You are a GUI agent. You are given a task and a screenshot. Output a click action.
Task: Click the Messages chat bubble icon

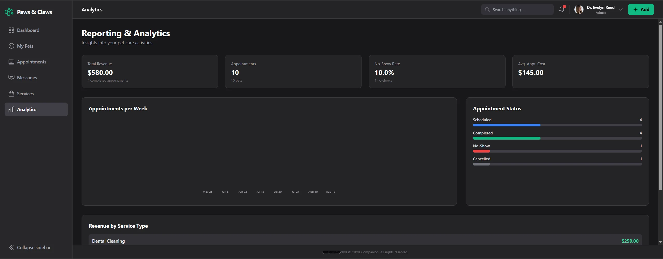(11, 78)
